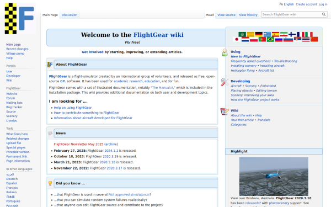Open the Iranian flag language version
This screenshot has height=207, width=331.
[284, 34]
